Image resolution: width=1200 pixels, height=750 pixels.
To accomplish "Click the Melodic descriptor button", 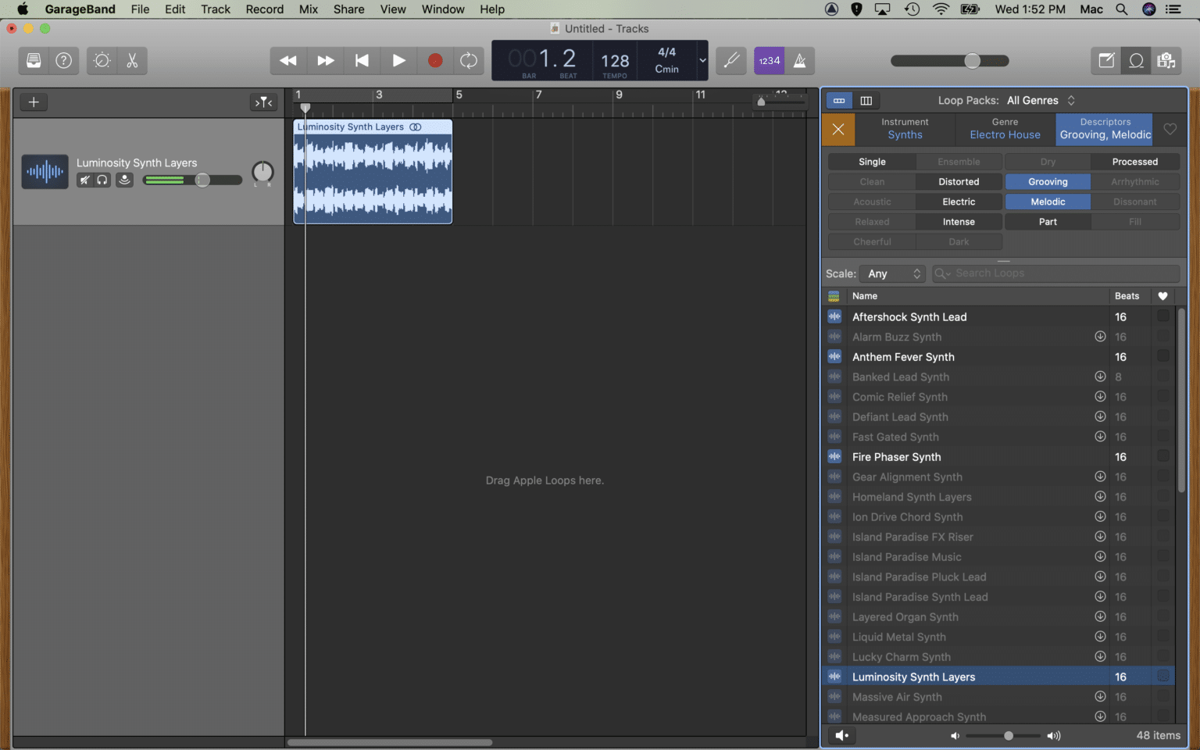I will click(1047, 201).
